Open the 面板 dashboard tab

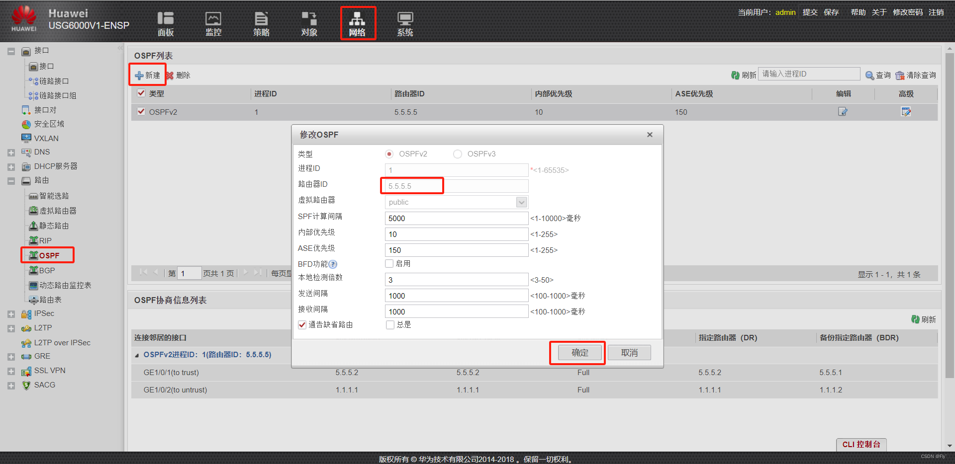166,23
